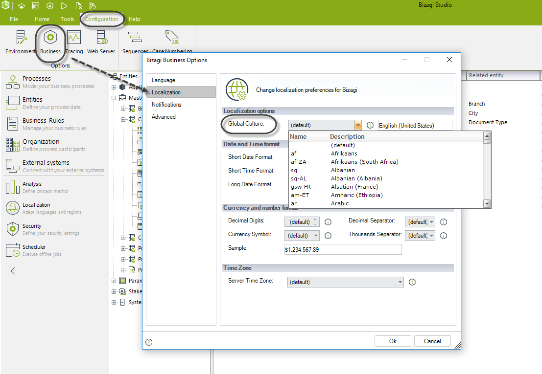The image size is (542, 374).
Task: Select Localization in options list
Action: click(x=181, y=92)
